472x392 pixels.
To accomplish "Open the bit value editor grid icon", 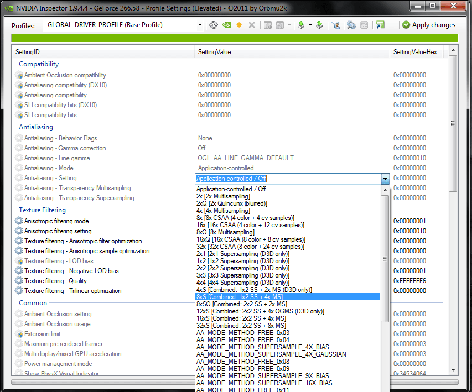I will (364, 25).
